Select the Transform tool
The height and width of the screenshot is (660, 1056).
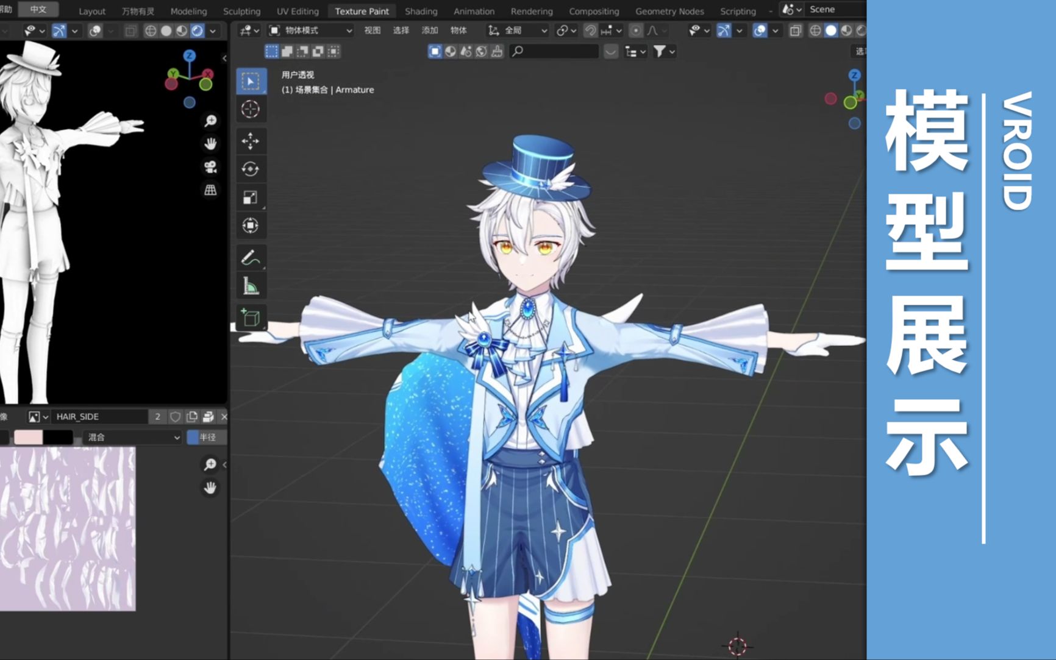[251, 225]
